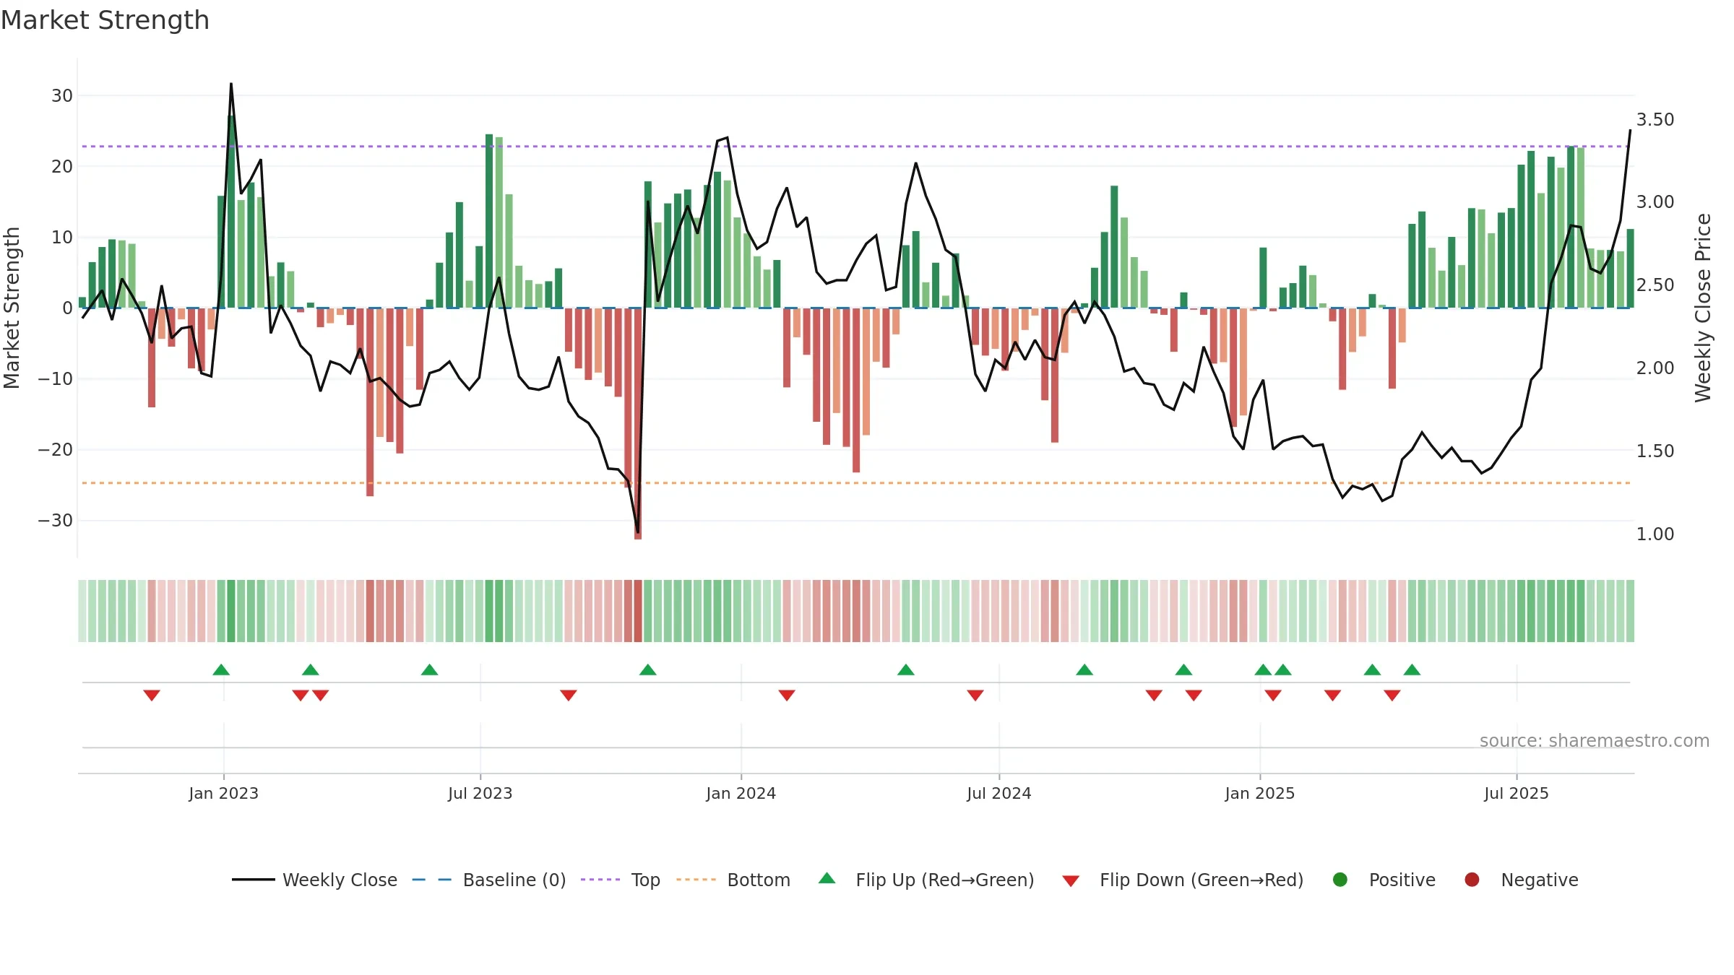The image size is (1734, 975).
Task: Click the 30 left-axis tick label
Action: pyautogui.click(x=62, y=95)
